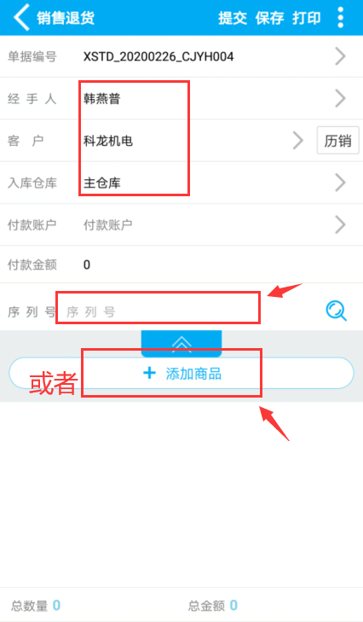Tap the back arrow beside 销售退货

tap(21, 17)
